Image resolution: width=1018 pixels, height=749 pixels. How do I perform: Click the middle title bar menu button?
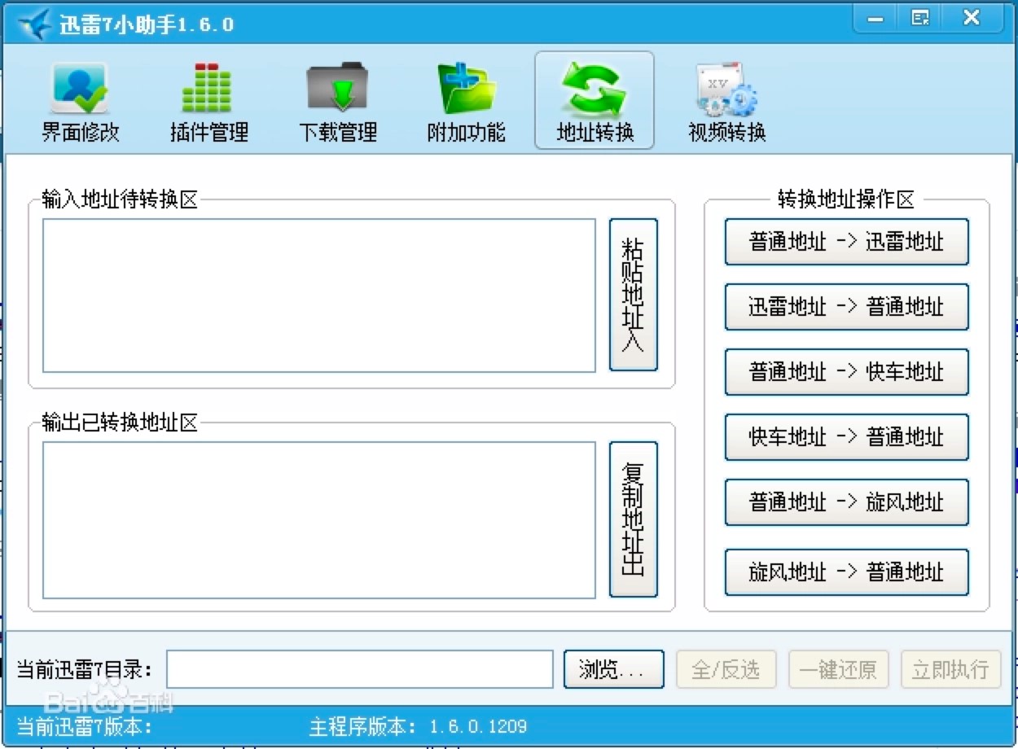pyautogui.click(x=920, y=19)
